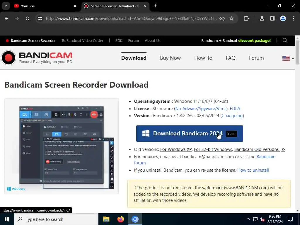The image size is (300, 225).
Task: Click the network tray icon
Action: pos(255,219)
